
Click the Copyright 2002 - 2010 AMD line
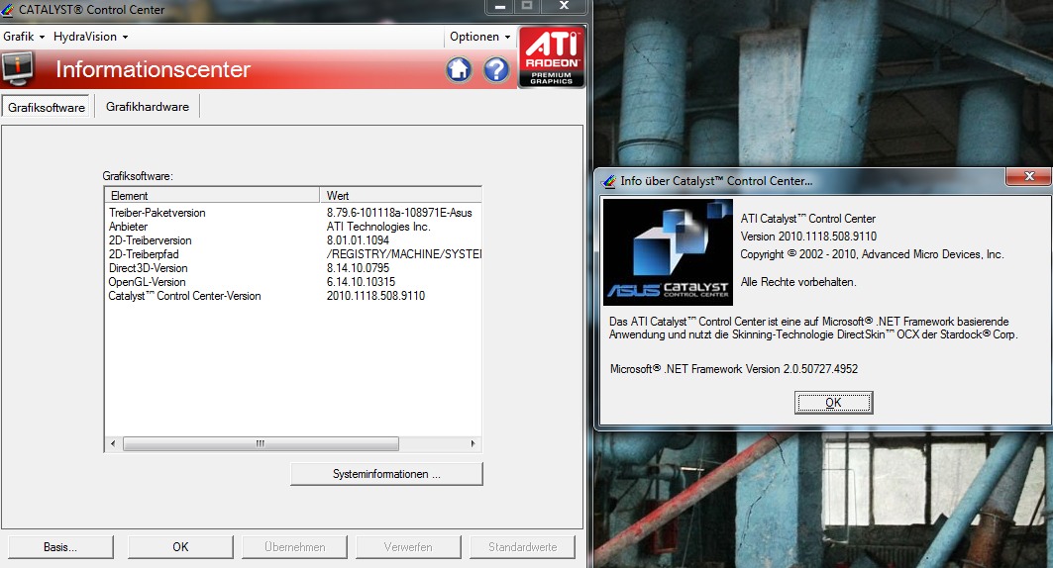click(872, 254)
